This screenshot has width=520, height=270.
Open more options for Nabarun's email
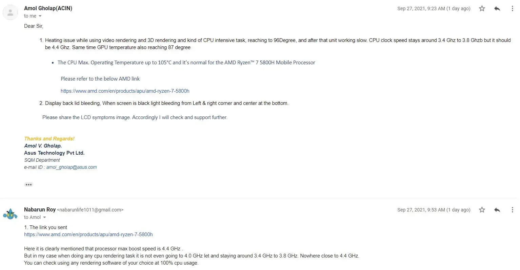[512, 210]
